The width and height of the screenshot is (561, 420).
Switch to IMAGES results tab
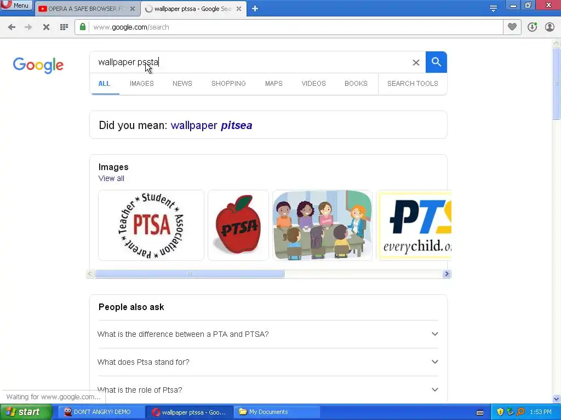(x=142, y=84)
